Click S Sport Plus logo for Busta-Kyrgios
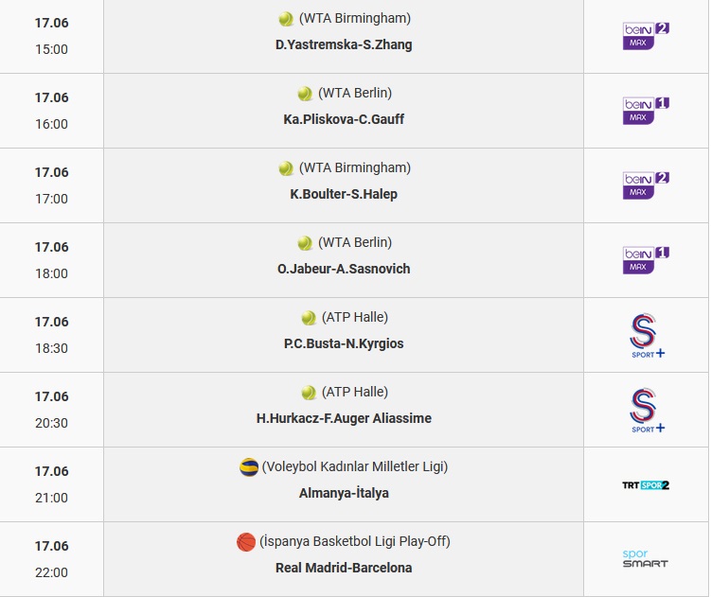The width and height of the screenshot is (711, 597). point(647,335)
